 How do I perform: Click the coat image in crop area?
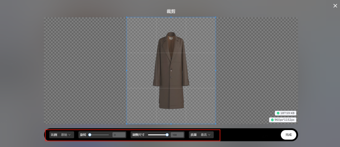pyautogui.click(x=171, y=71)
